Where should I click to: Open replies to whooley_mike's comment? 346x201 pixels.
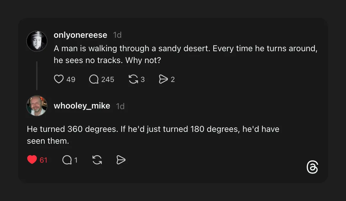pos(67,160)
